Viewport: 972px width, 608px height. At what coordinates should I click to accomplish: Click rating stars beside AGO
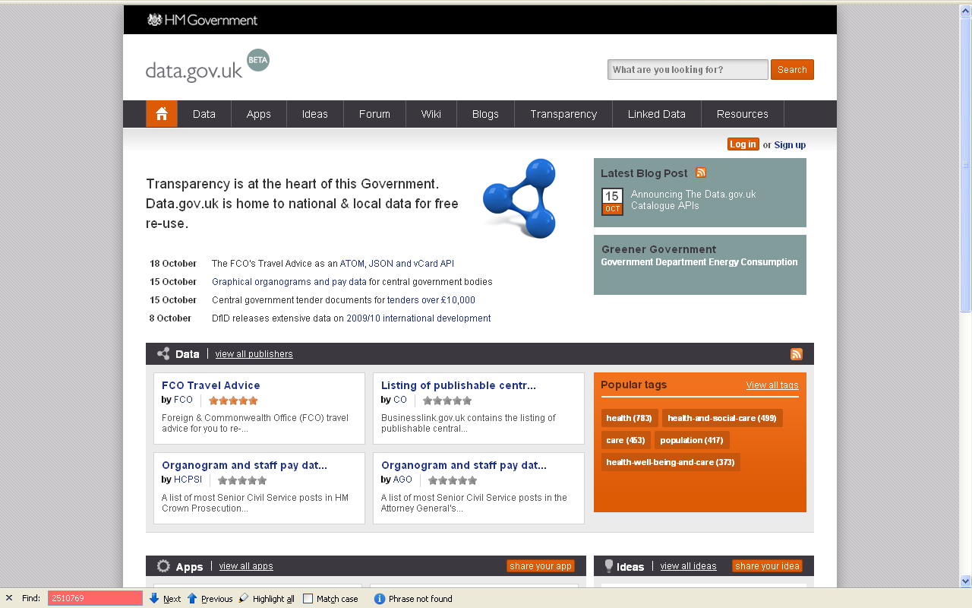point(453,480)
